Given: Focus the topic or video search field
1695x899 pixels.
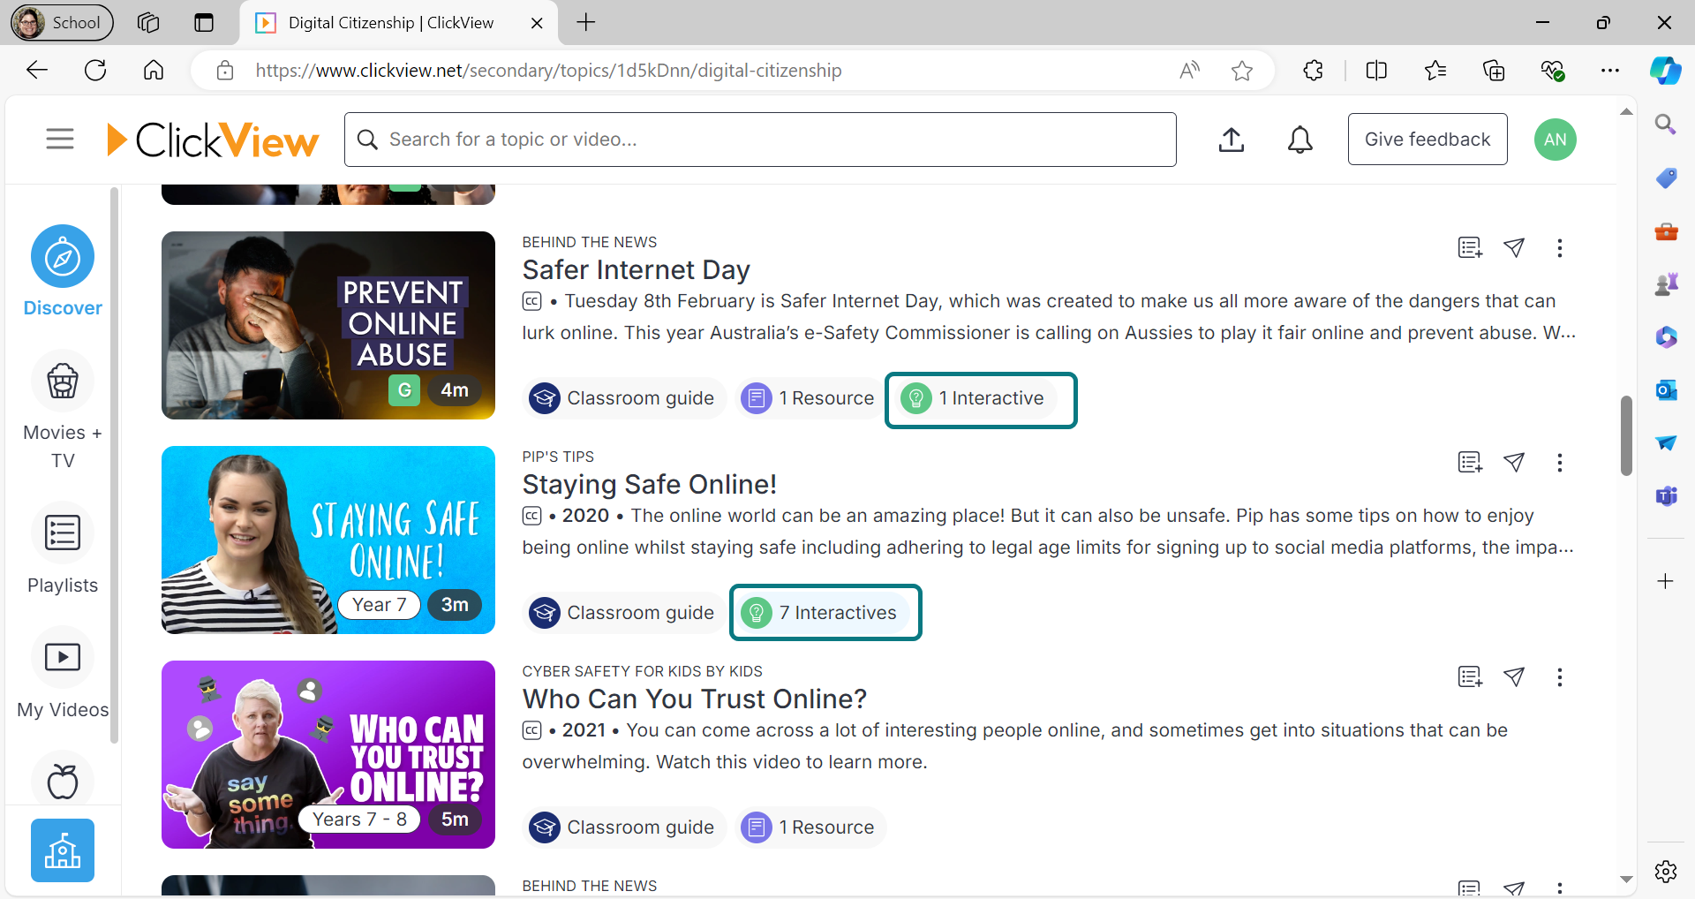Looking at the screenshot, I should tap(760, 140).
